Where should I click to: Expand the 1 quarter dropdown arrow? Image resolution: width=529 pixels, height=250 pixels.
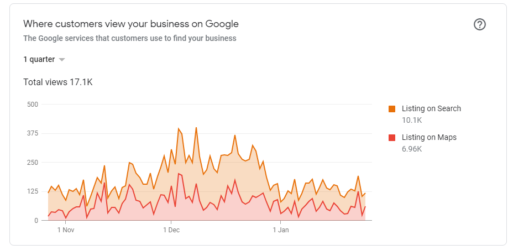tap(61, 60)
